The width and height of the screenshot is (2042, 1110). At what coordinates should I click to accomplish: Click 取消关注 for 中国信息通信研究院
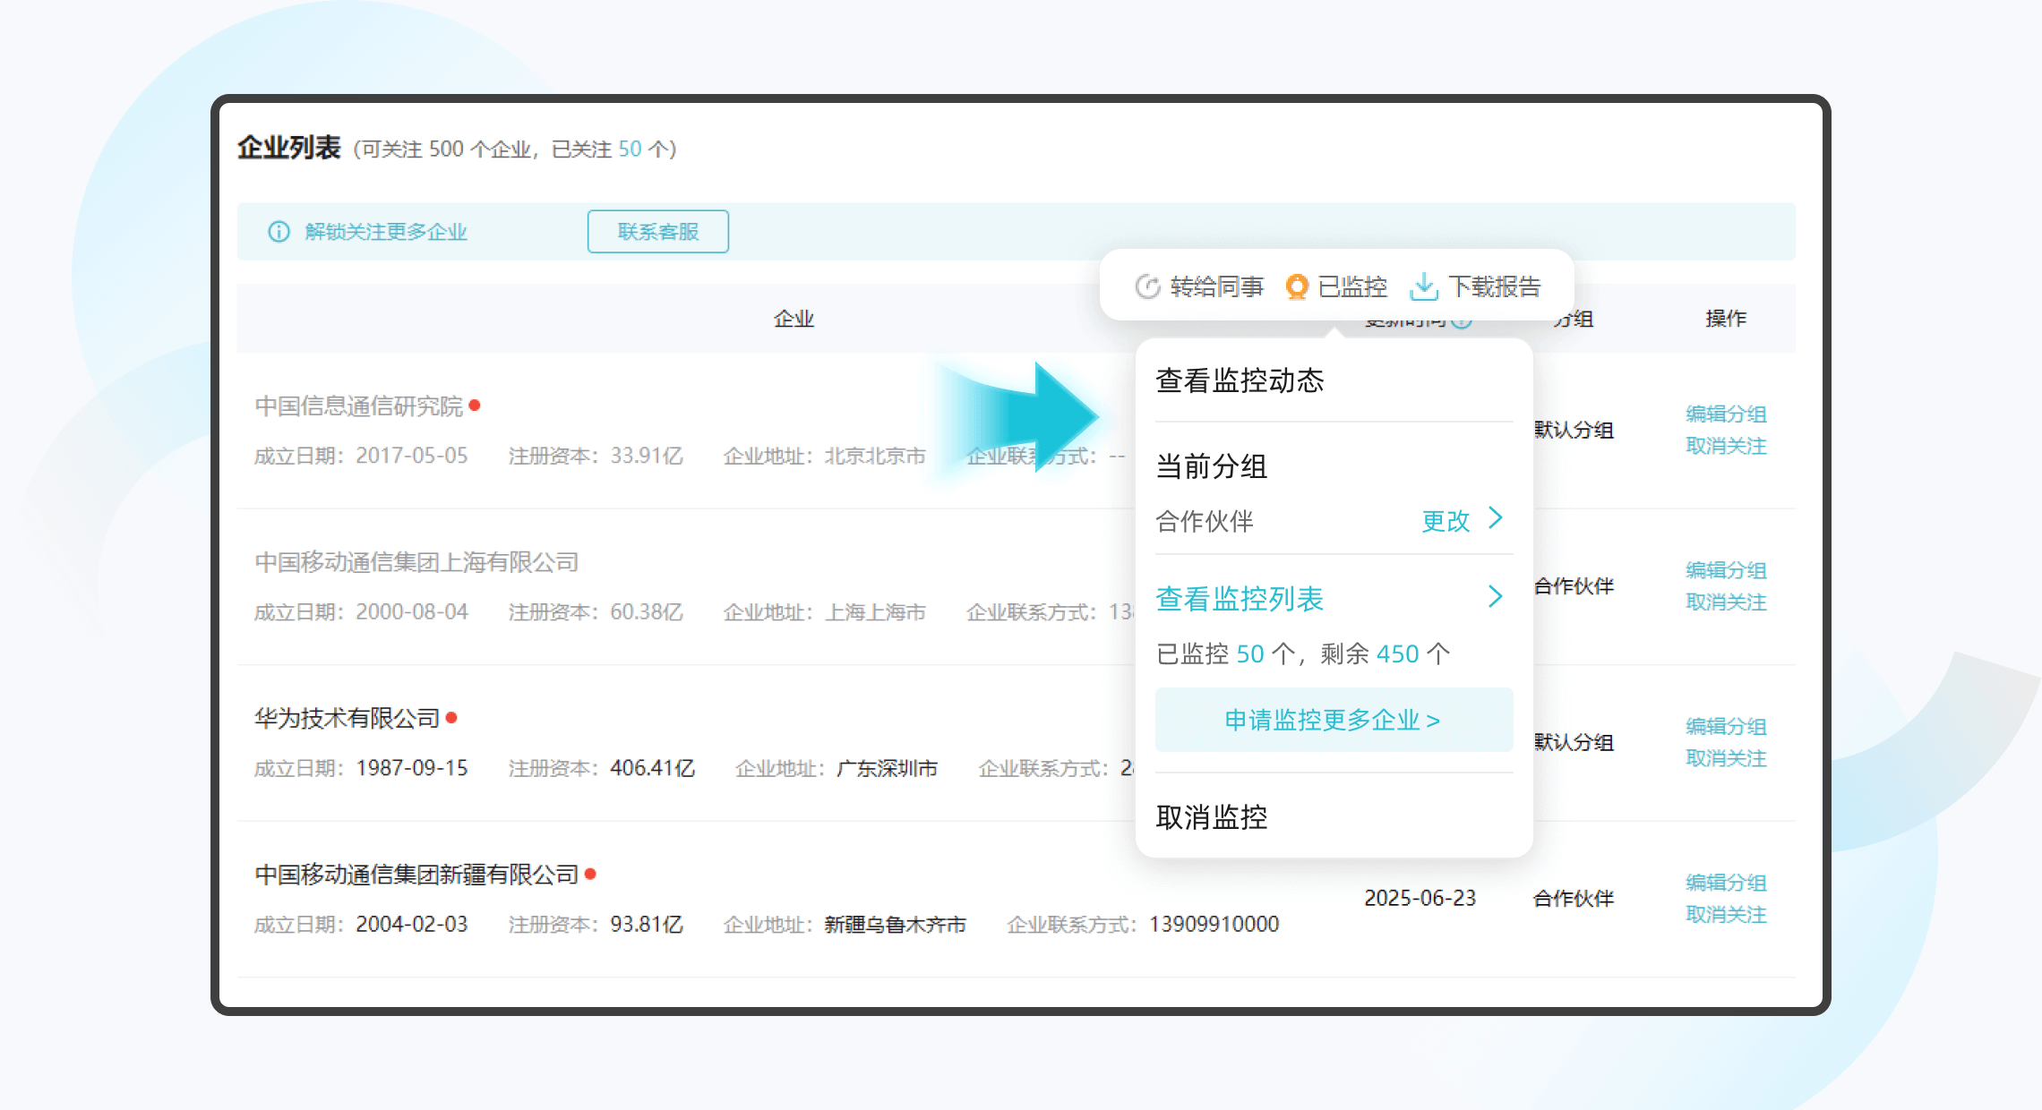[x=1726, y=446]
